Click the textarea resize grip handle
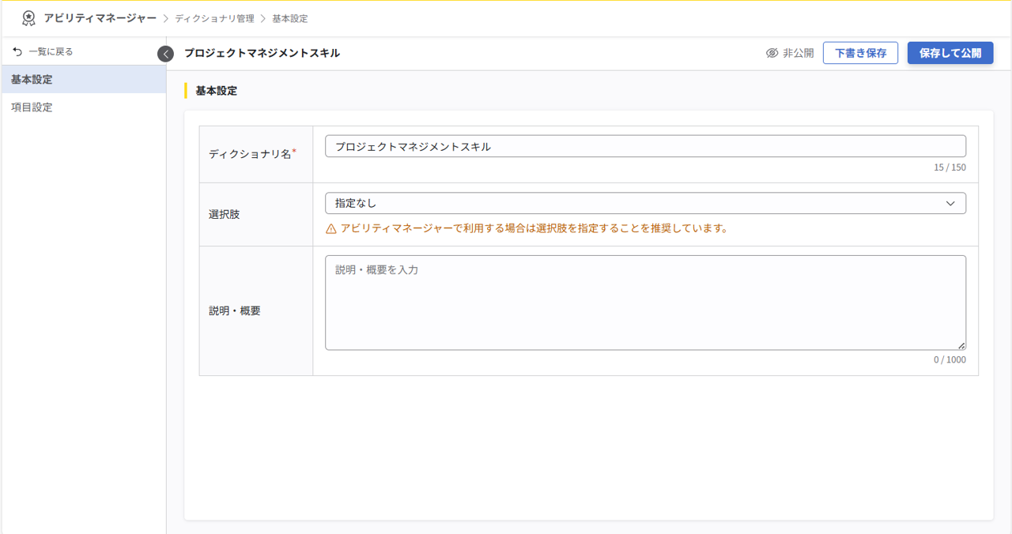The height and width of the screenshot is (534, 1012). click(x=962, y=345)
